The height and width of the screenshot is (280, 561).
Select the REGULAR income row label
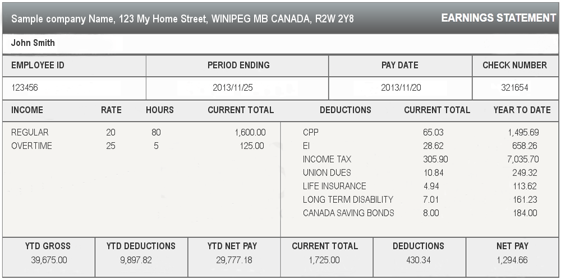pyautogui.click(x=30, y=133)
